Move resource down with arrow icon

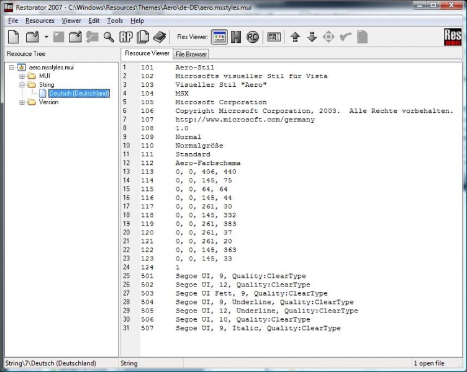tap(312, 37)
